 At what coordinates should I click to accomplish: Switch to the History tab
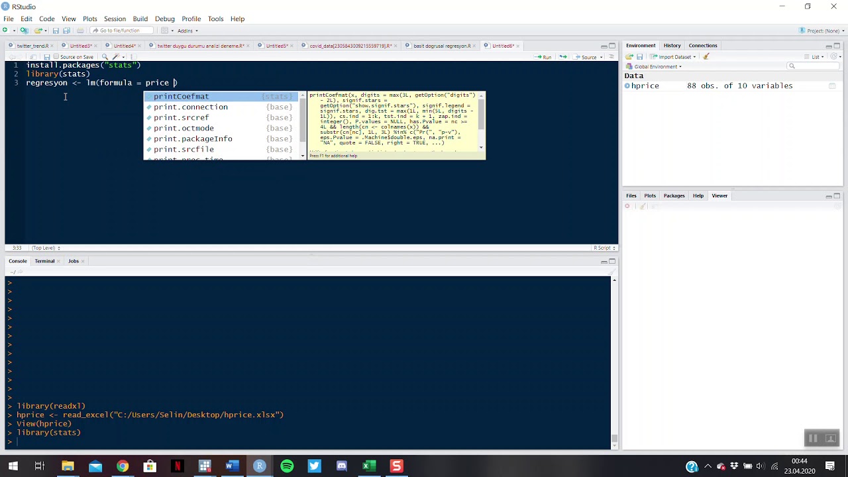[x=672, y=46]
